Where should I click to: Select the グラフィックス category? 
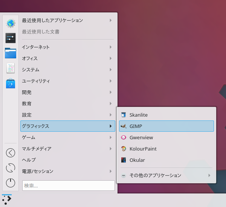[x=68, y=126]
